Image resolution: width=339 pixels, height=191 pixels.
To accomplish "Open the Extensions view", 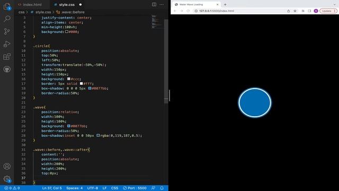I will click(7, 57).
